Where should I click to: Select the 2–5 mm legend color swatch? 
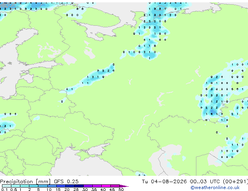point(34,186)
